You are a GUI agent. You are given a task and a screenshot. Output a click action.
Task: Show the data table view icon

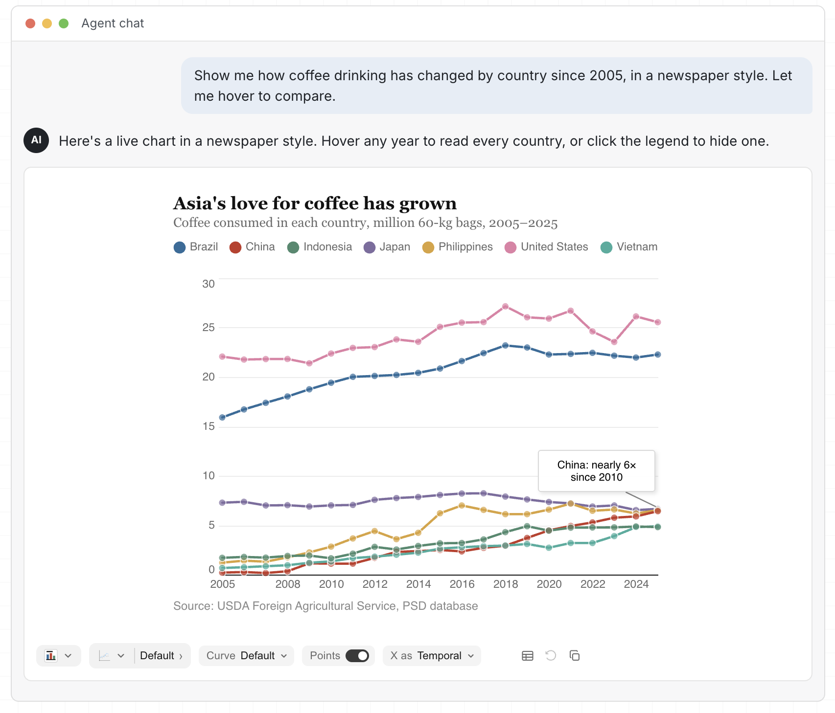pyautogui.click(x=527, y=656)
